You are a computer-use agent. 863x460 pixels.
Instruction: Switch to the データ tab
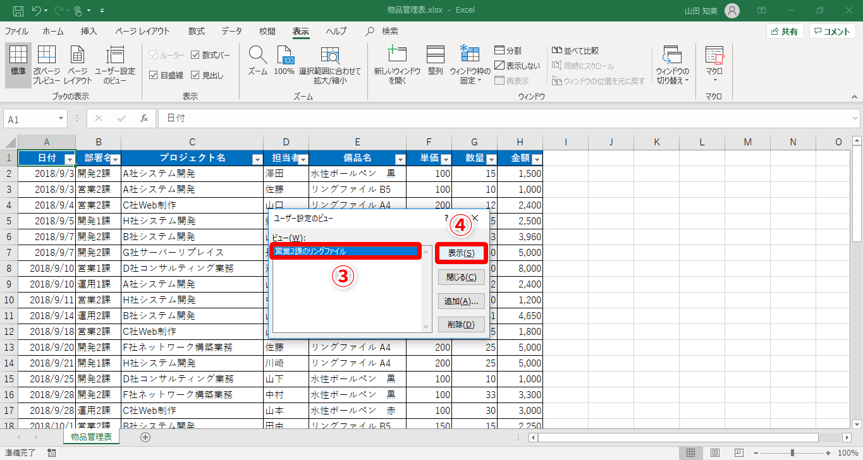(232, 31)
